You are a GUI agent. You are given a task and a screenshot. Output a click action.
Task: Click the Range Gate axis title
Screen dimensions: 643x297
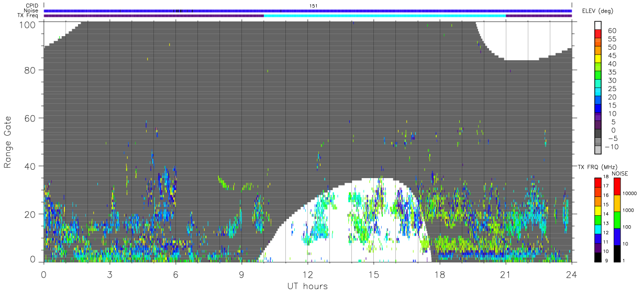(8, 142)
